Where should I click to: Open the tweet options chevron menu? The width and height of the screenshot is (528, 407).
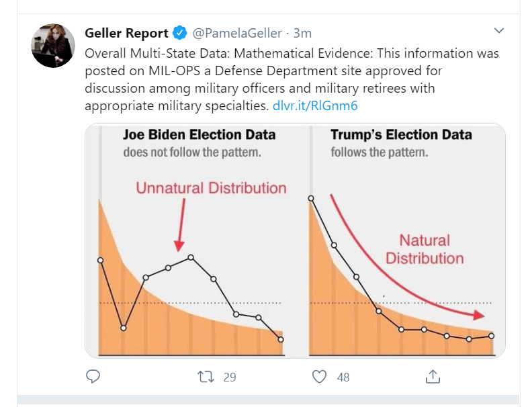[498, 31]
